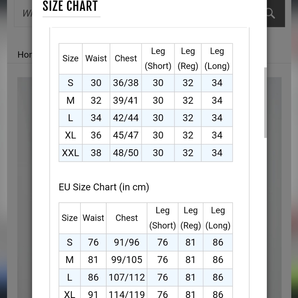Click the size chart modal scrollbar
The width and height of the screenshot is (298, 298).
point(265,103)
